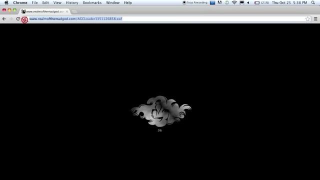Image resolution: width=320 pixels, height=180 pixels.
Task: Open the Bookmarks menu
Action: click(92, 2)
